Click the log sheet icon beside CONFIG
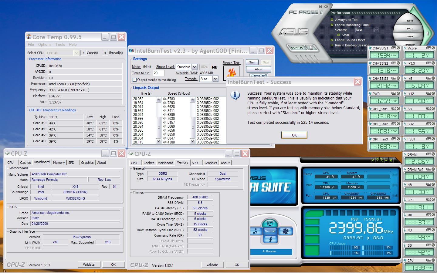 [x=311, y=48]
